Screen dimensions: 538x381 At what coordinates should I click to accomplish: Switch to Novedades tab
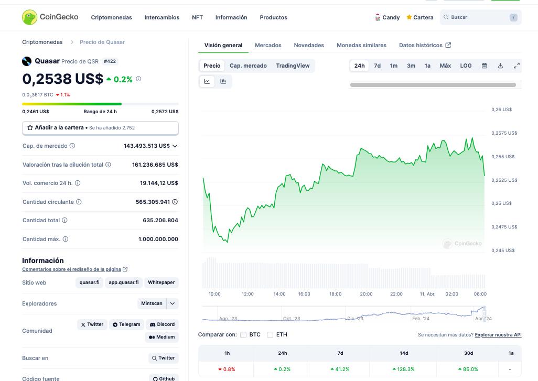[x=309, y=45]
